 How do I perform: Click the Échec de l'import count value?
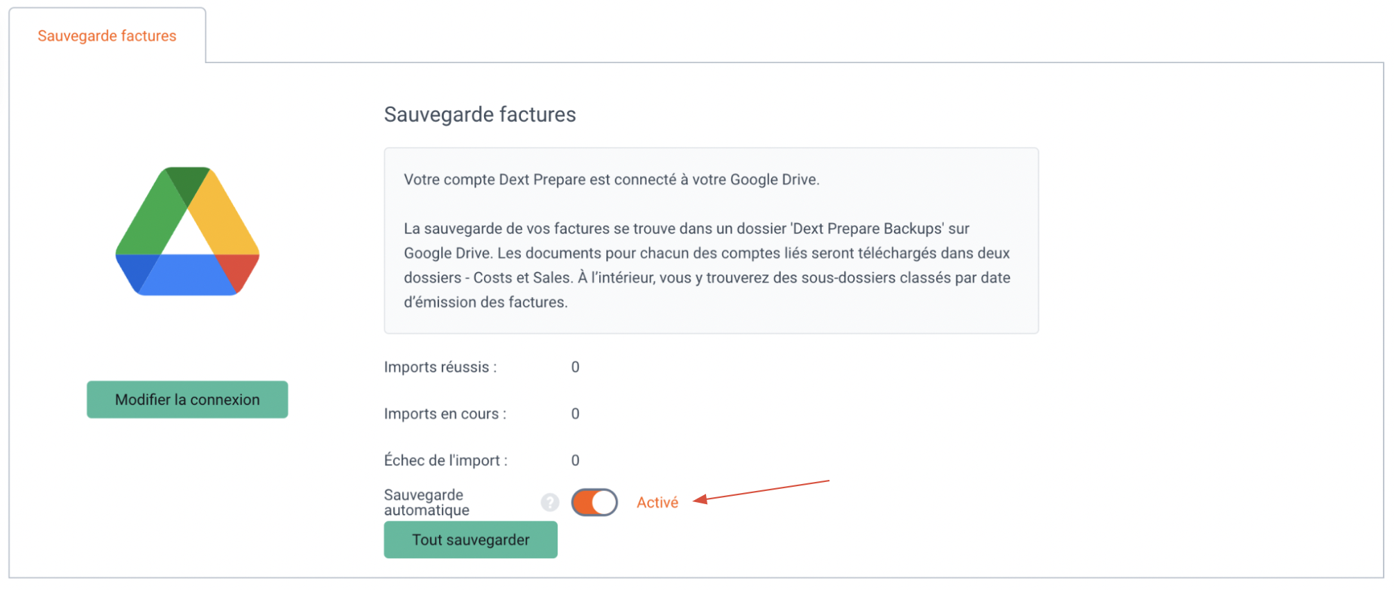[576, 461]
